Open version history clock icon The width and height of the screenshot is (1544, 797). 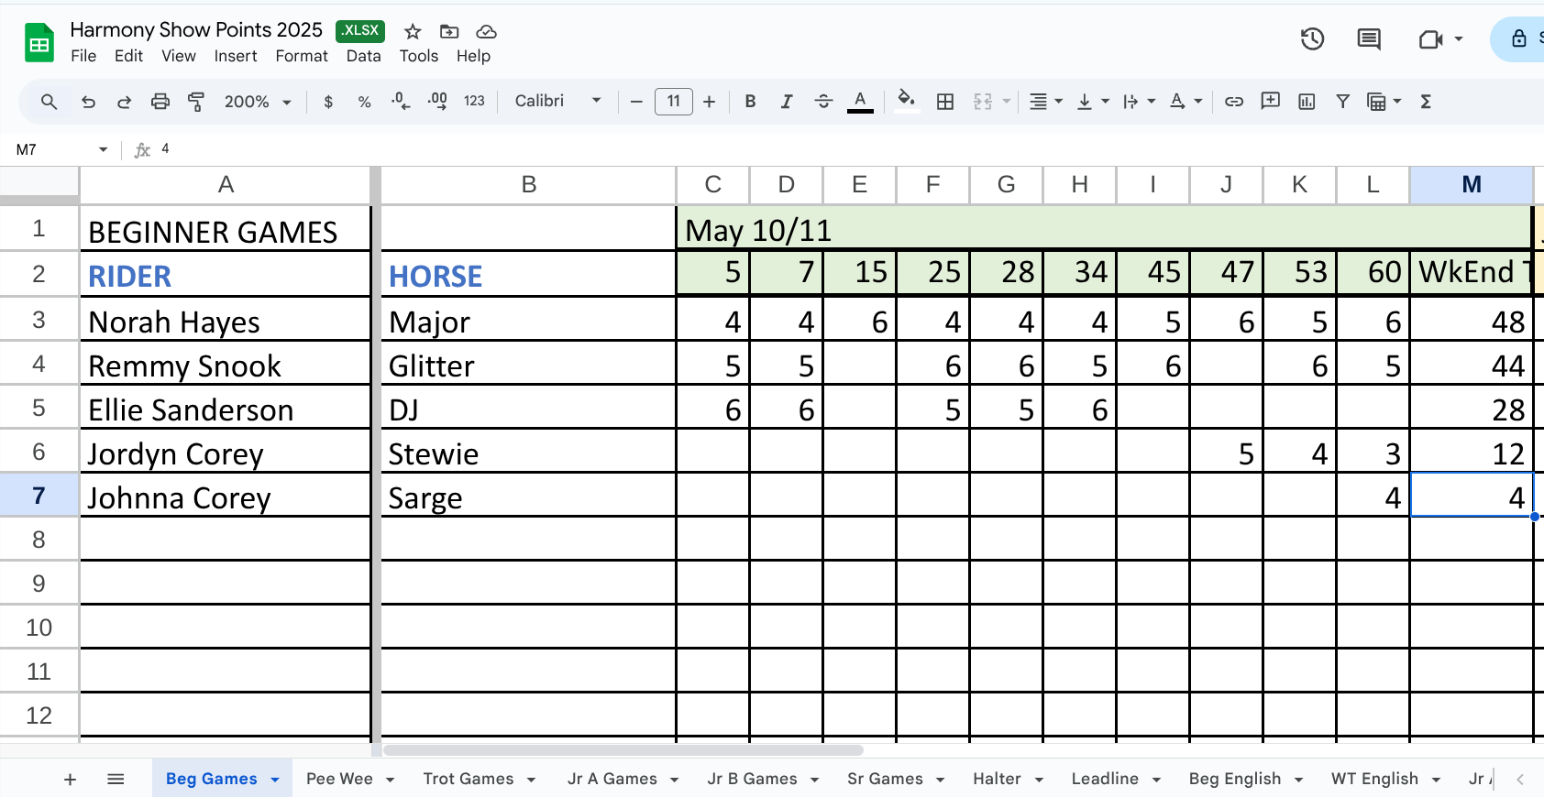[1312, 39]
